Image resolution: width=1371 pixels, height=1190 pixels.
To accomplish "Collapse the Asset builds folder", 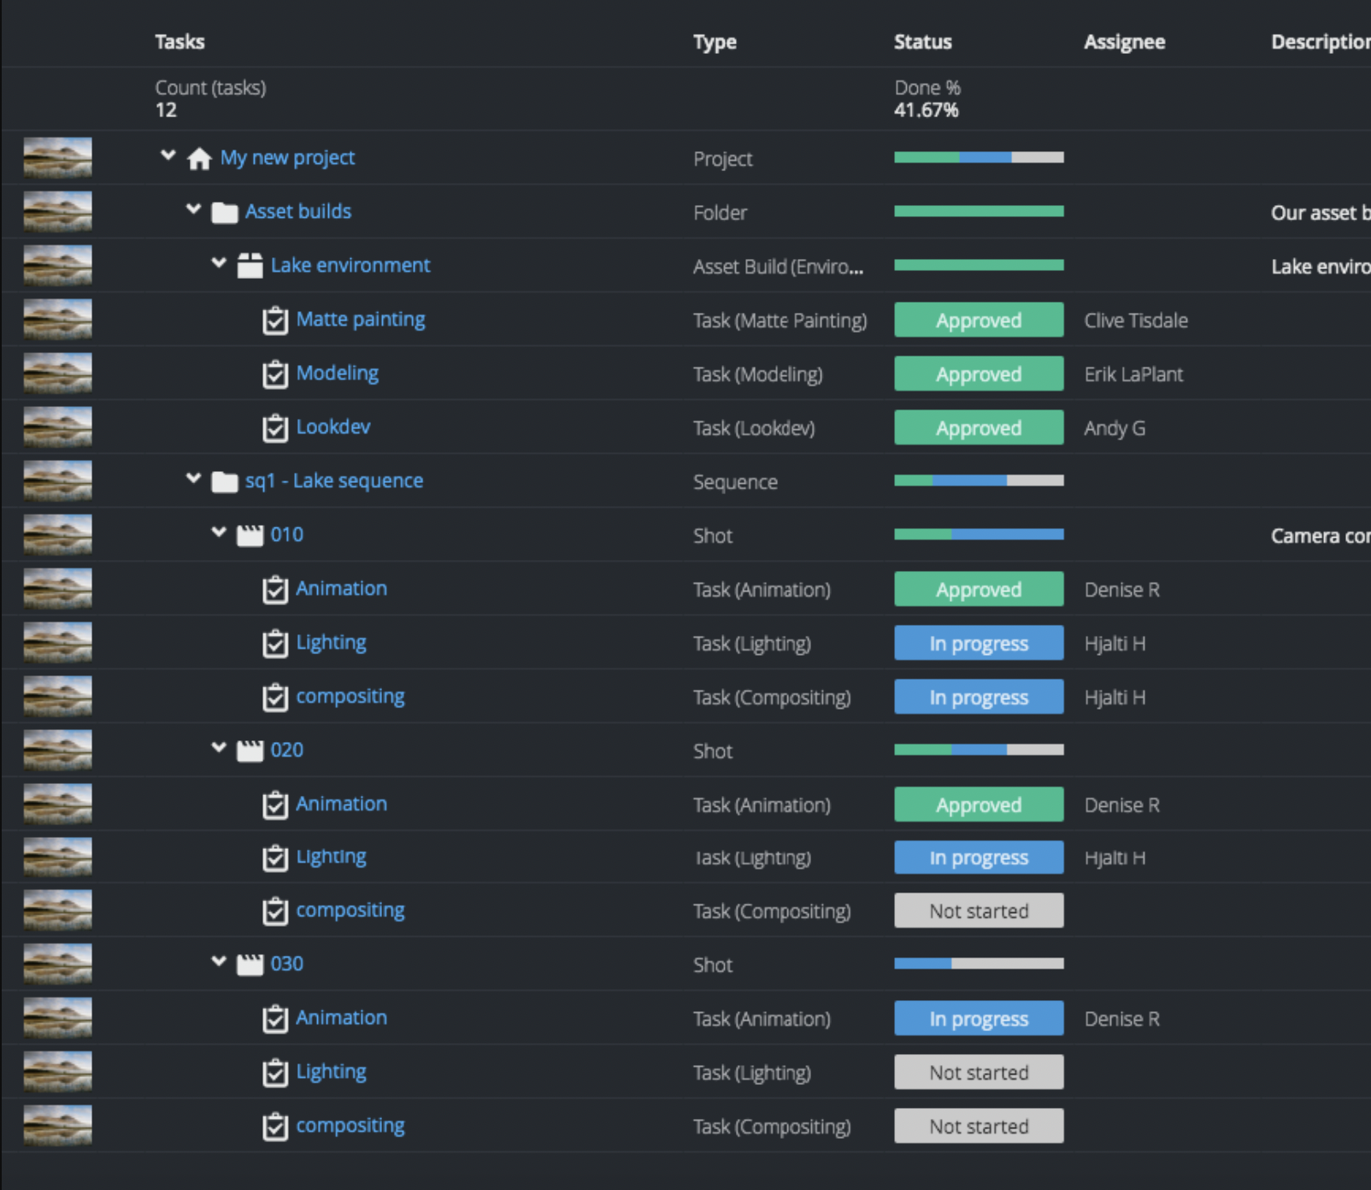I will click(194, 209).
